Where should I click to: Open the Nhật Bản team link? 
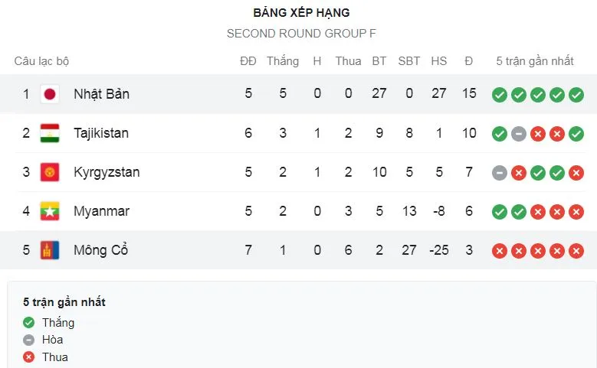click(x=101, y=94)
